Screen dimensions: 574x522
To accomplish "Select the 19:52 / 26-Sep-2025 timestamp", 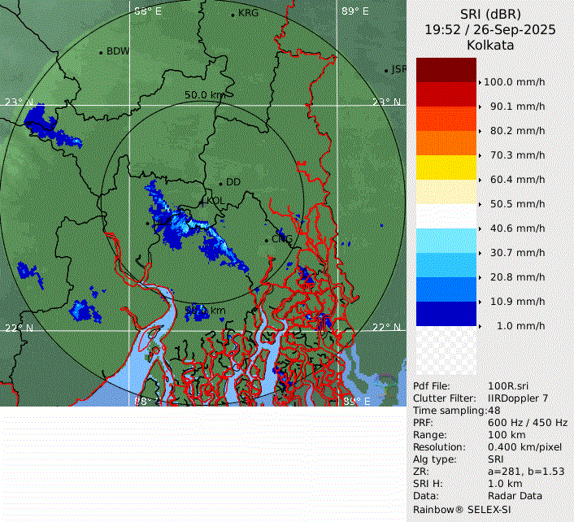I will click(x=490, y=29).
